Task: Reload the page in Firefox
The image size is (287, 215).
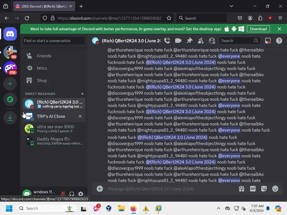Action: (x=27, y=18)
